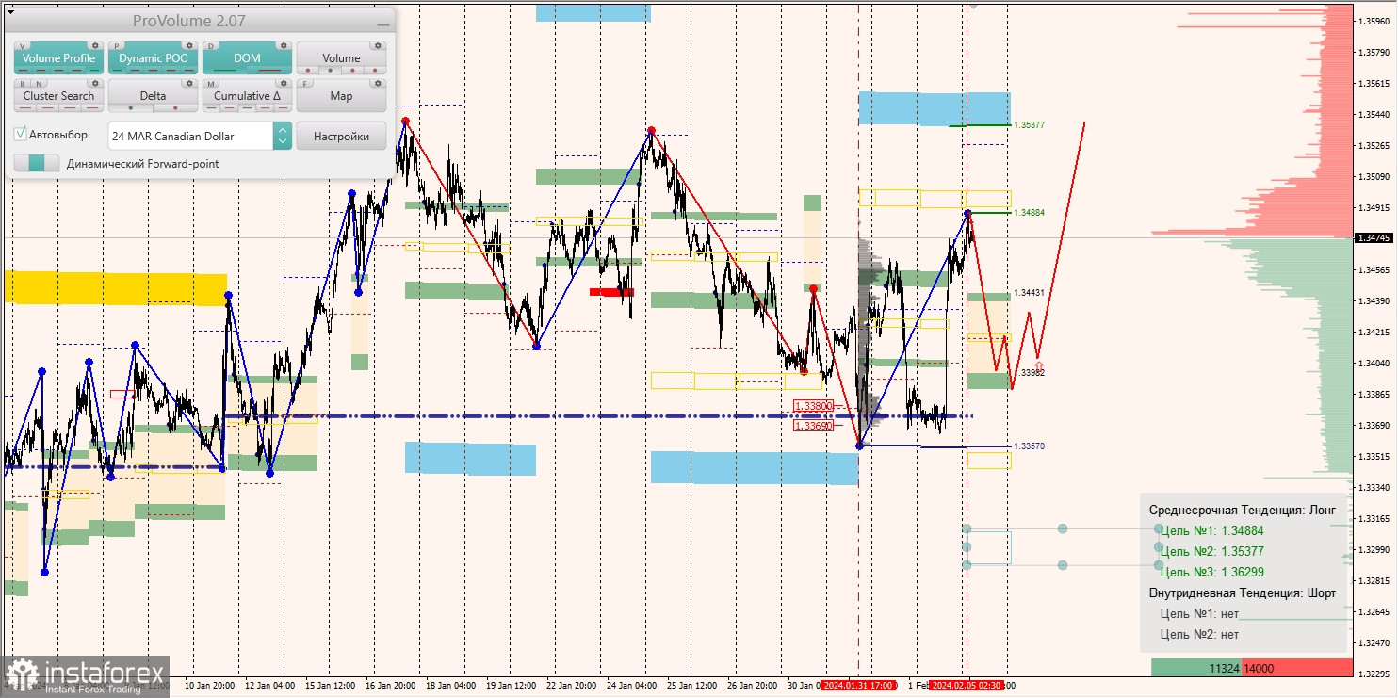Click the N hotkey tag on Cluster Search
Screen dimensions: 1398x698
[x=38, y=83]
